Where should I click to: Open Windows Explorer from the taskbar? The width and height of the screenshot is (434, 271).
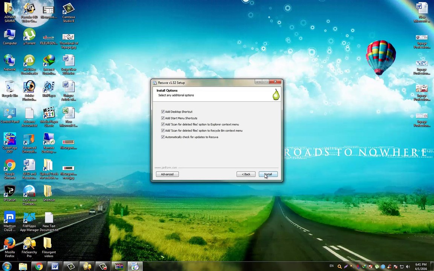click(23, 266)
